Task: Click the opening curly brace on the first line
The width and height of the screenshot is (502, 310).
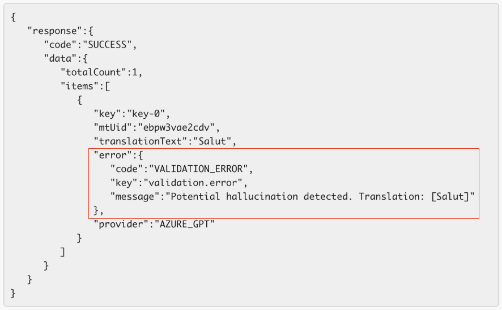Action: [x=13, y=17]
